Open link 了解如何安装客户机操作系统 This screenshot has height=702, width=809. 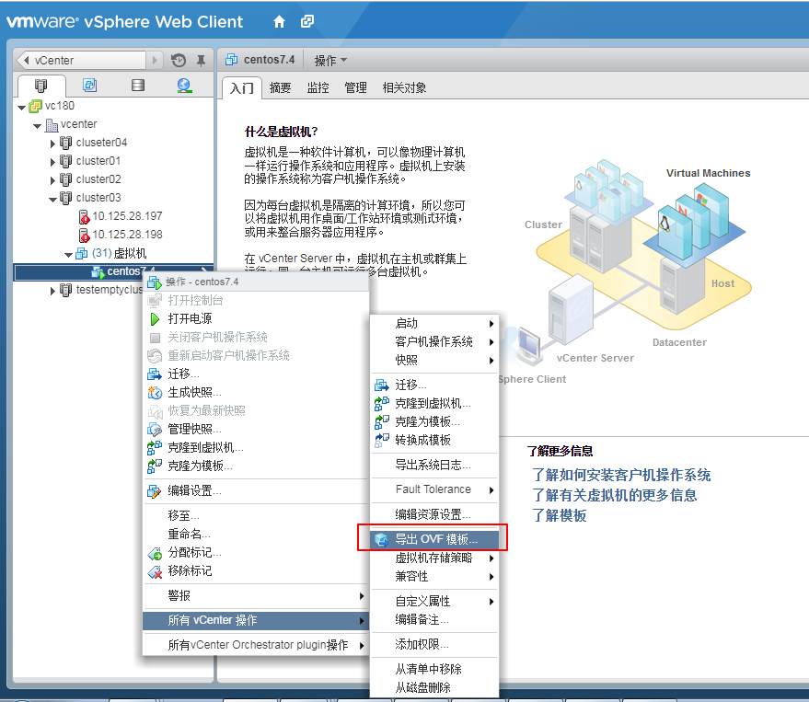point(622,475)
